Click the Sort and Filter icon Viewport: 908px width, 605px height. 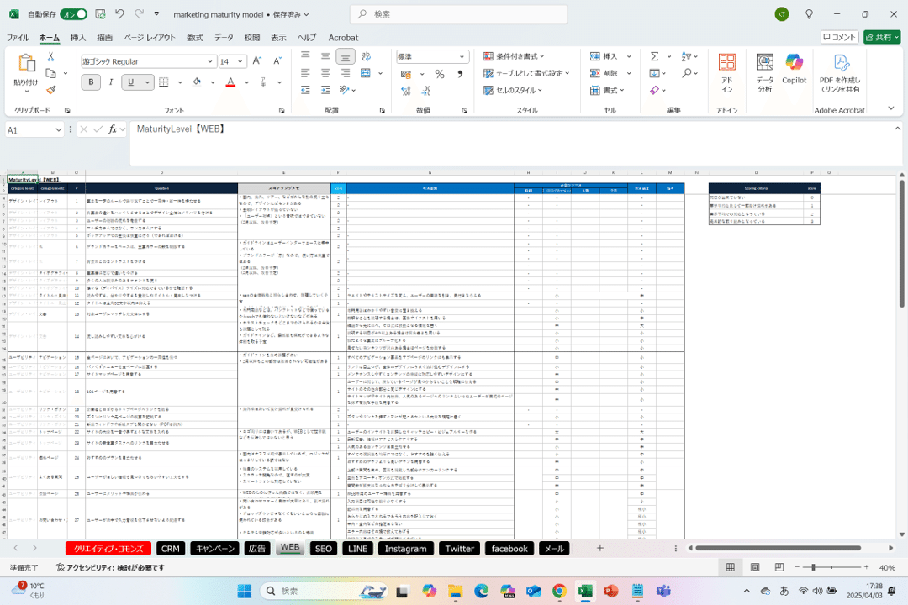point(686,56)
